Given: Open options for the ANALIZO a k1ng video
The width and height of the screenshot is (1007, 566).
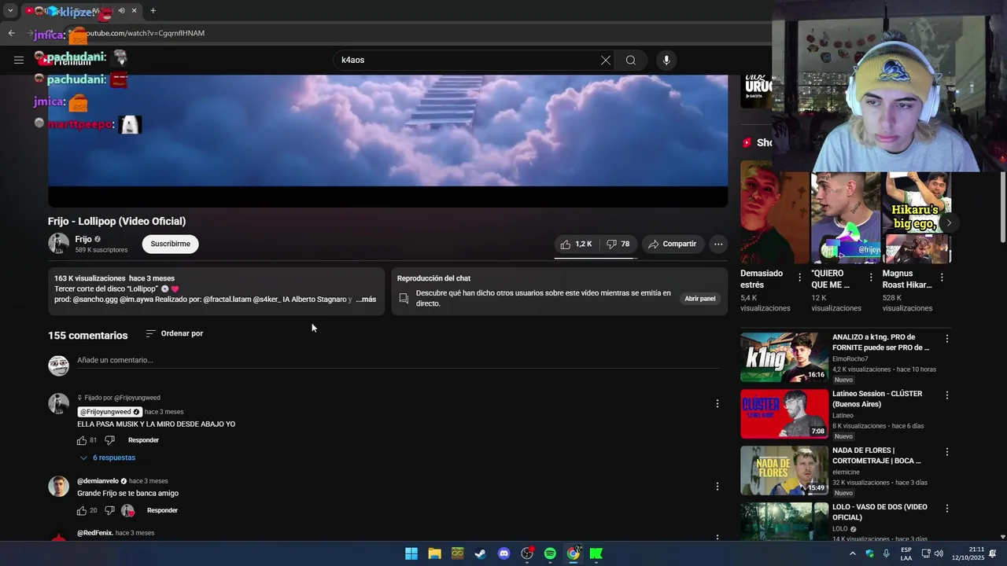Looking at the screenshot, I should tap(947, 339).
